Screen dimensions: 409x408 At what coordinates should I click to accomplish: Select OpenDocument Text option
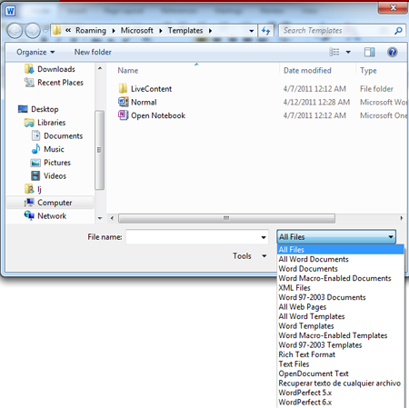(x=341, y=373)
